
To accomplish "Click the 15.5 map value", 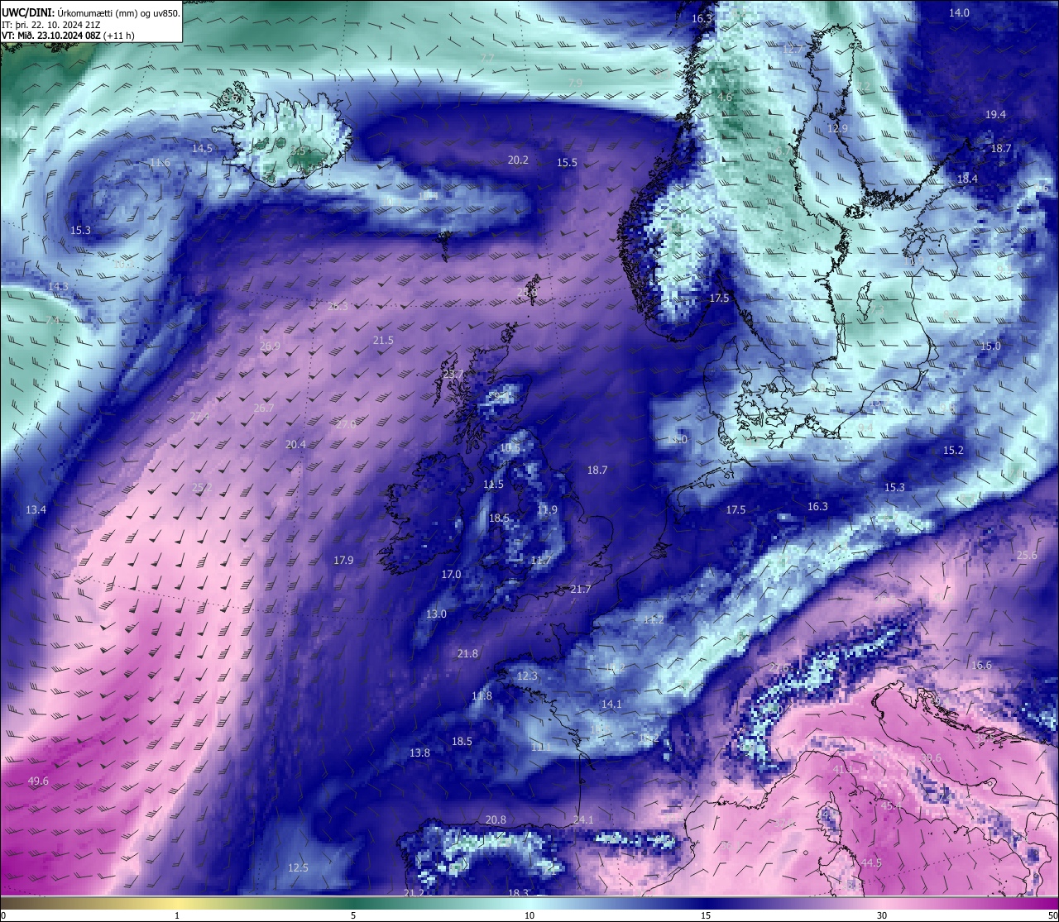I will pyautogui.click(x=567, y=163).
